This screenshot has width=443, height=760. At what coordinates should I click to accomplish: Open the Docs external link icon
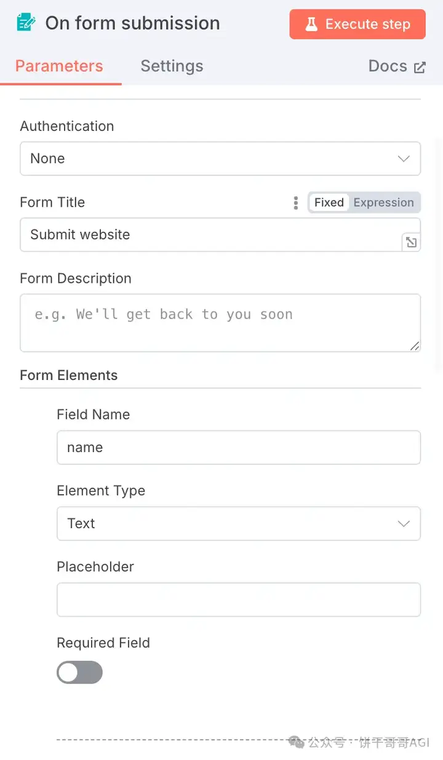coord(420,68)
